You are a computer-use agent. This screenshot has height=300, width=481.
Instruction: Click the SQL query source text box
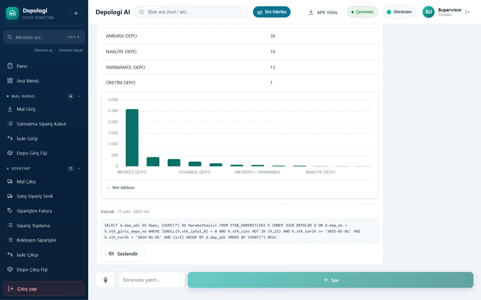(x=240, y=231)
